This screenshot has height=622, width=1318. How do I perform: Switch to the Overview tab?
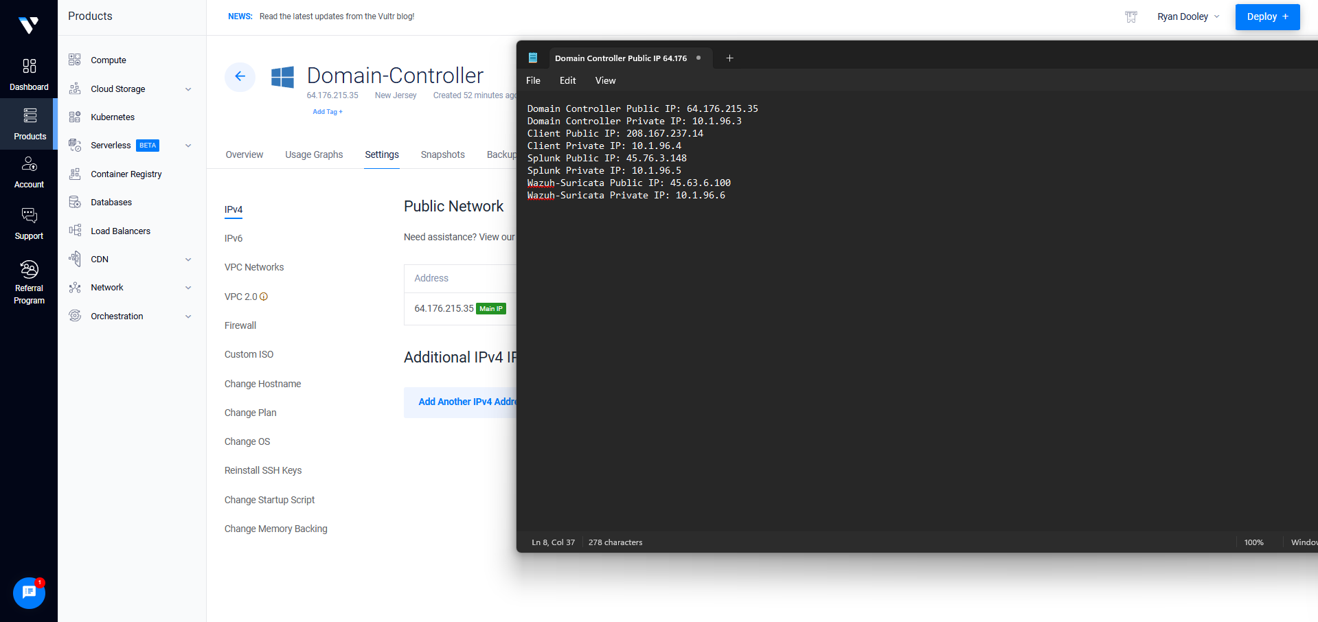[x=245, y=154]
